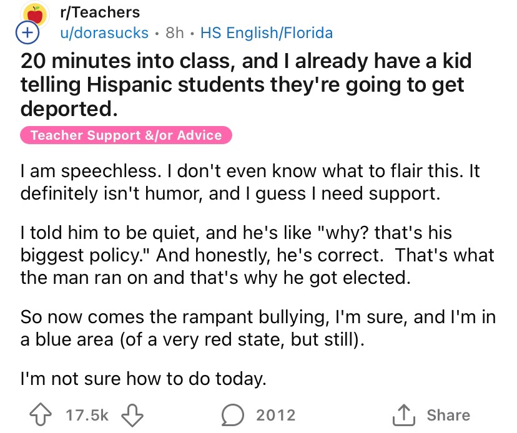Click the 8h post timestamp
Image resolution: width=517 pixels, height=433 pixels.
(174, 32)
